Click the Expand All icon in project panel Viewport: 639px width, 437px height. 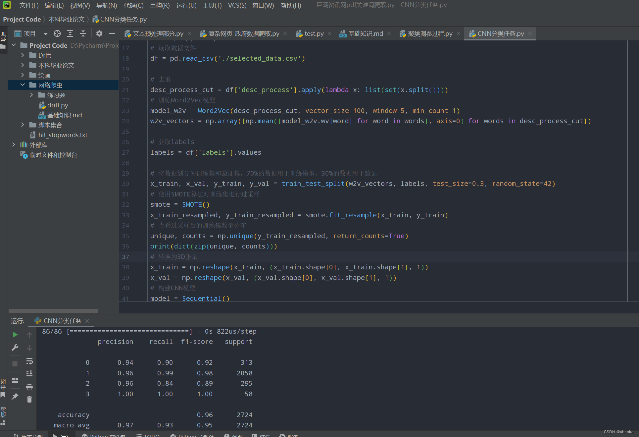[70, 33]
